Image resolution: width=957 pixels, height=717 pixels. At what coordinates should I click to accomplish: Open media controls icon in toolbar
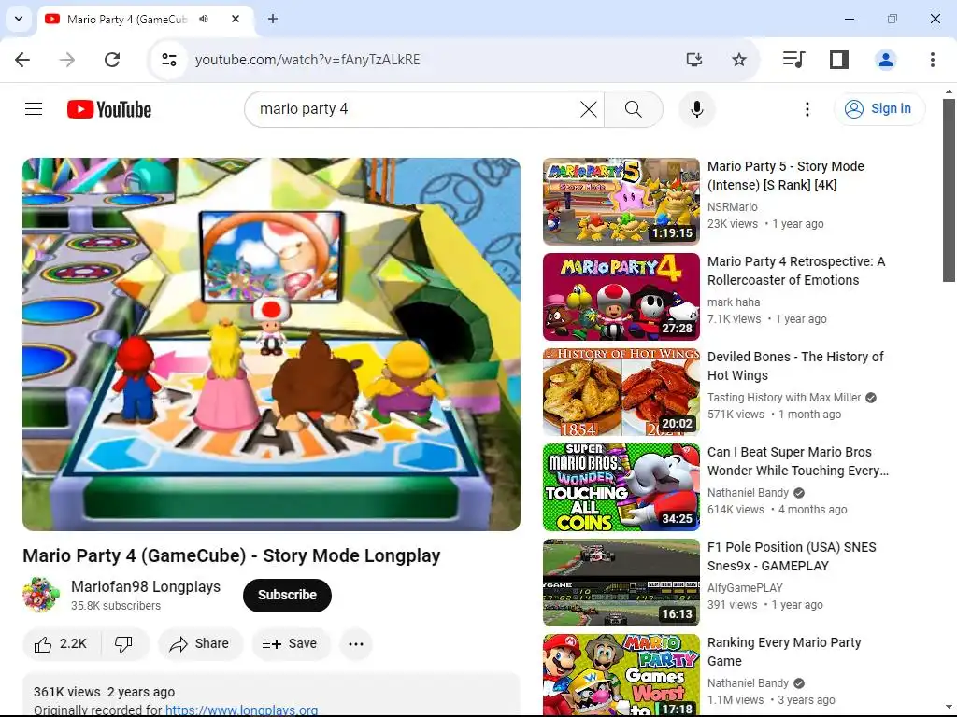click(793, 60)
